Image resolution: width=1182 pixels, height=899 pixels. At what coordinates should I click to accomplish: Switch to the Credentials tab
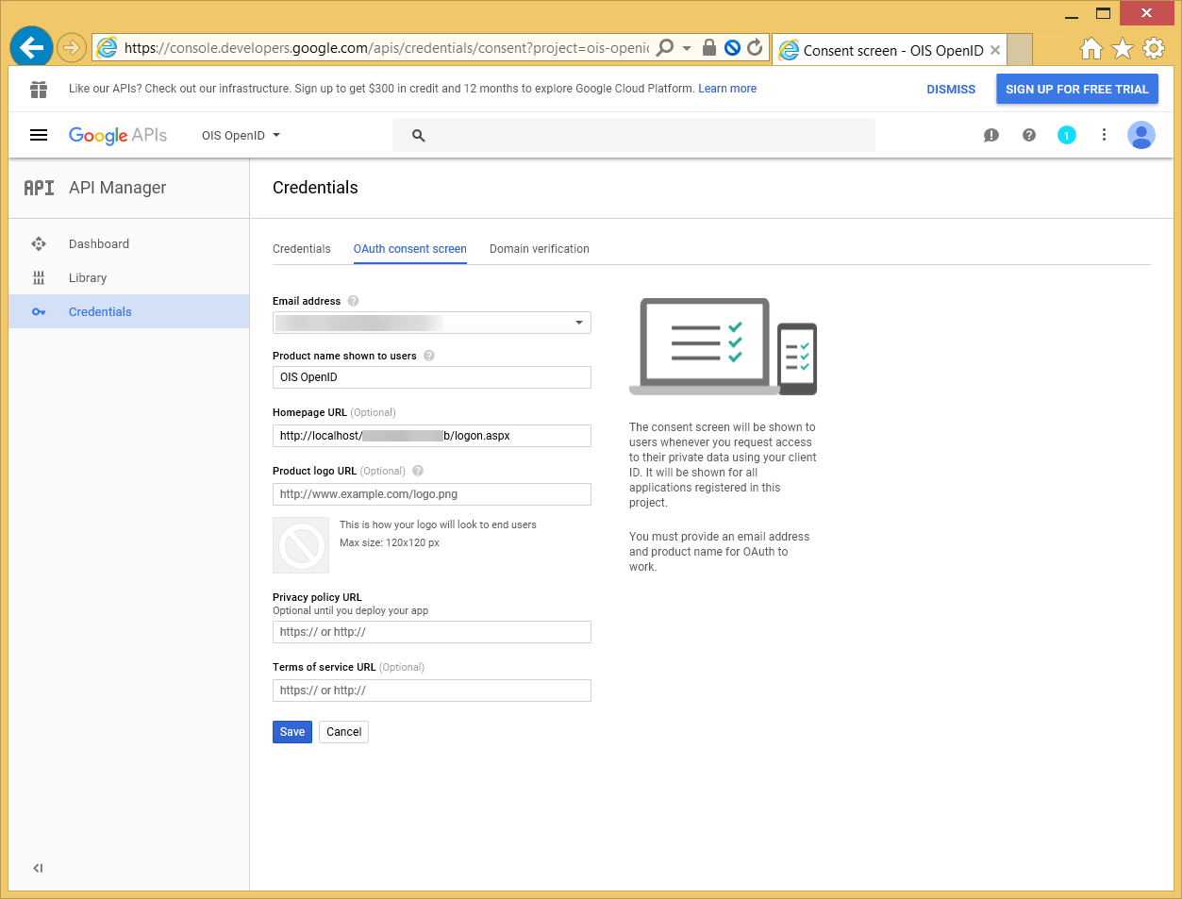point(302,249)
